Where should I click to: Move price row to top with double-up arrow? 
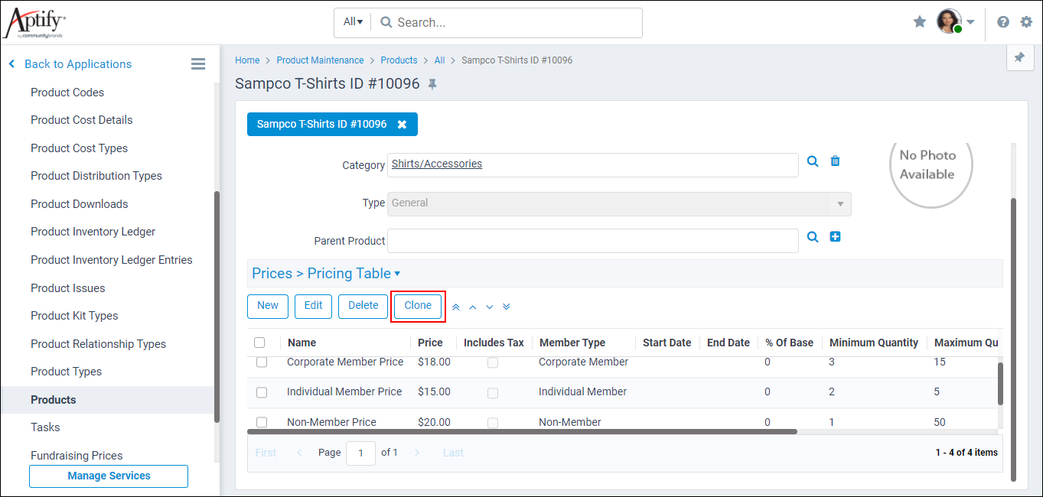click(x=456, y=307)
